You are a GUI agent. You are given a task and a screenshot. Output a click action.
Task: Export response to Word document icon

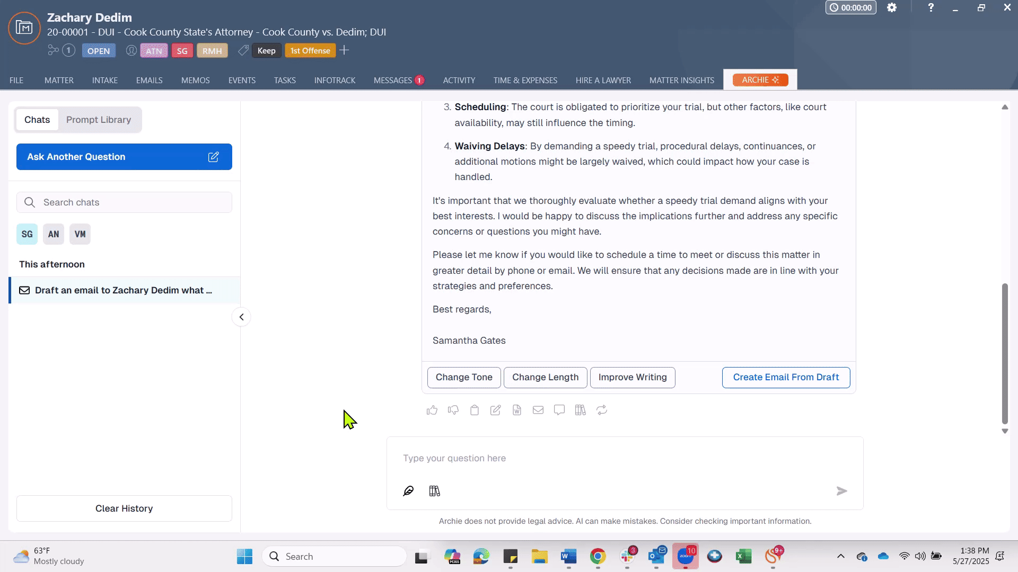(x=517, y=410)
